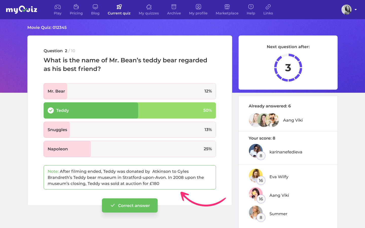
Task: Select the Napoleon answer option
Action: pyautogui.click(x=130, y=149)
